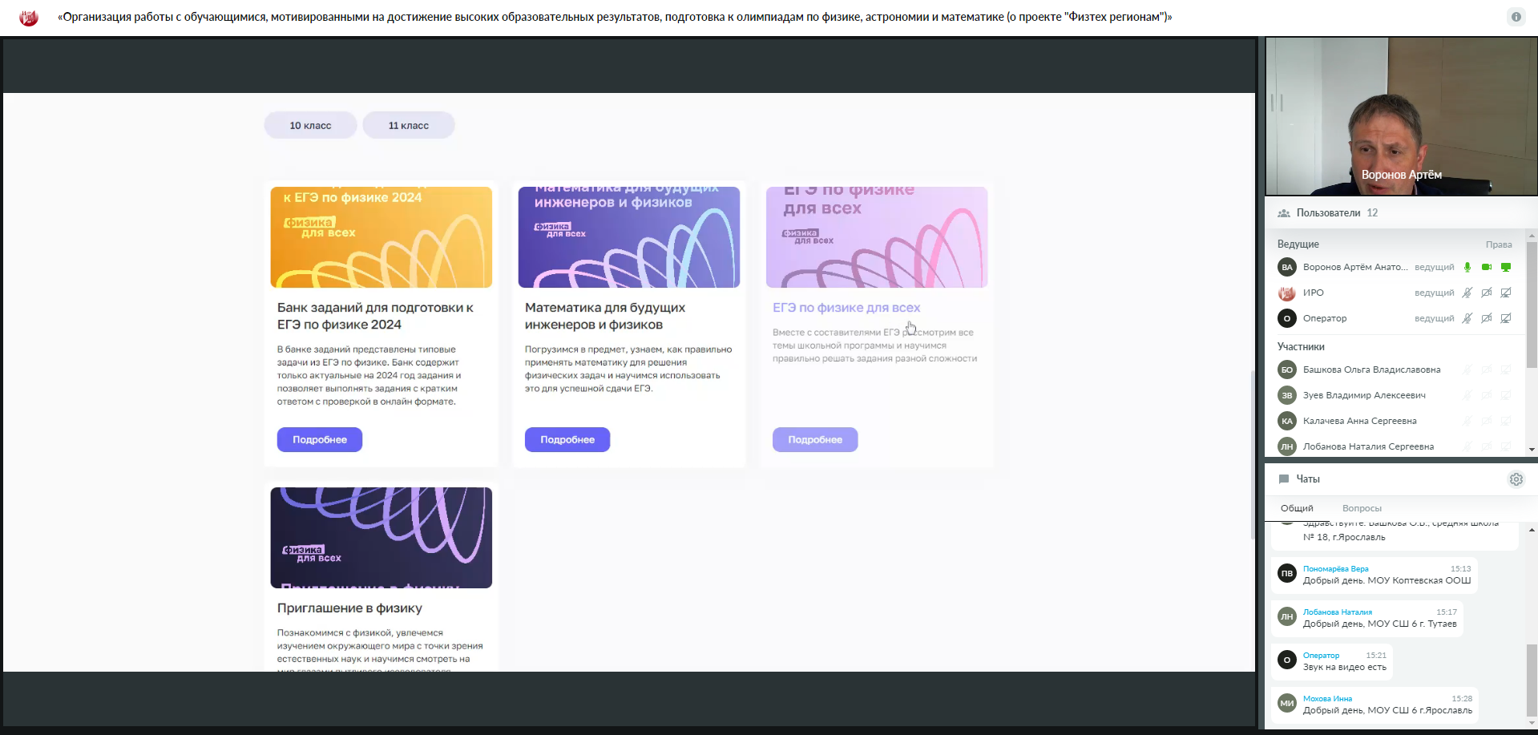
Task: Click chat scrollbar up arrow
Action: (x=1532, y=530)
